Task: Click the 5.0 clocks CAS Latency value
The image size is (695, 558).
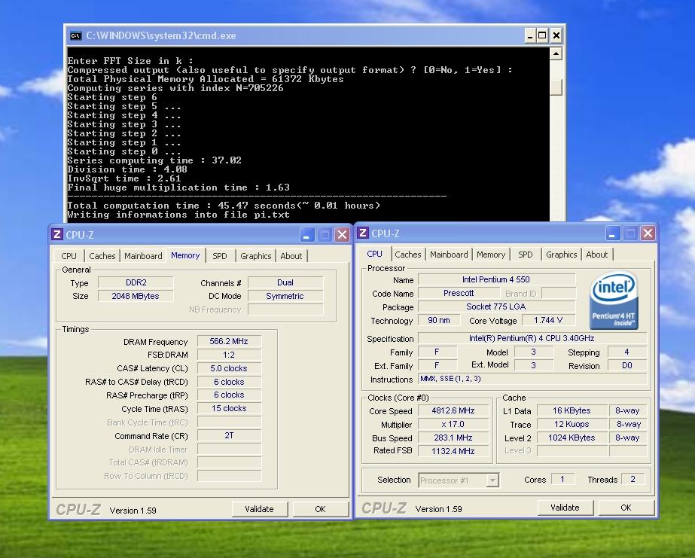Action: pos(229,368)
